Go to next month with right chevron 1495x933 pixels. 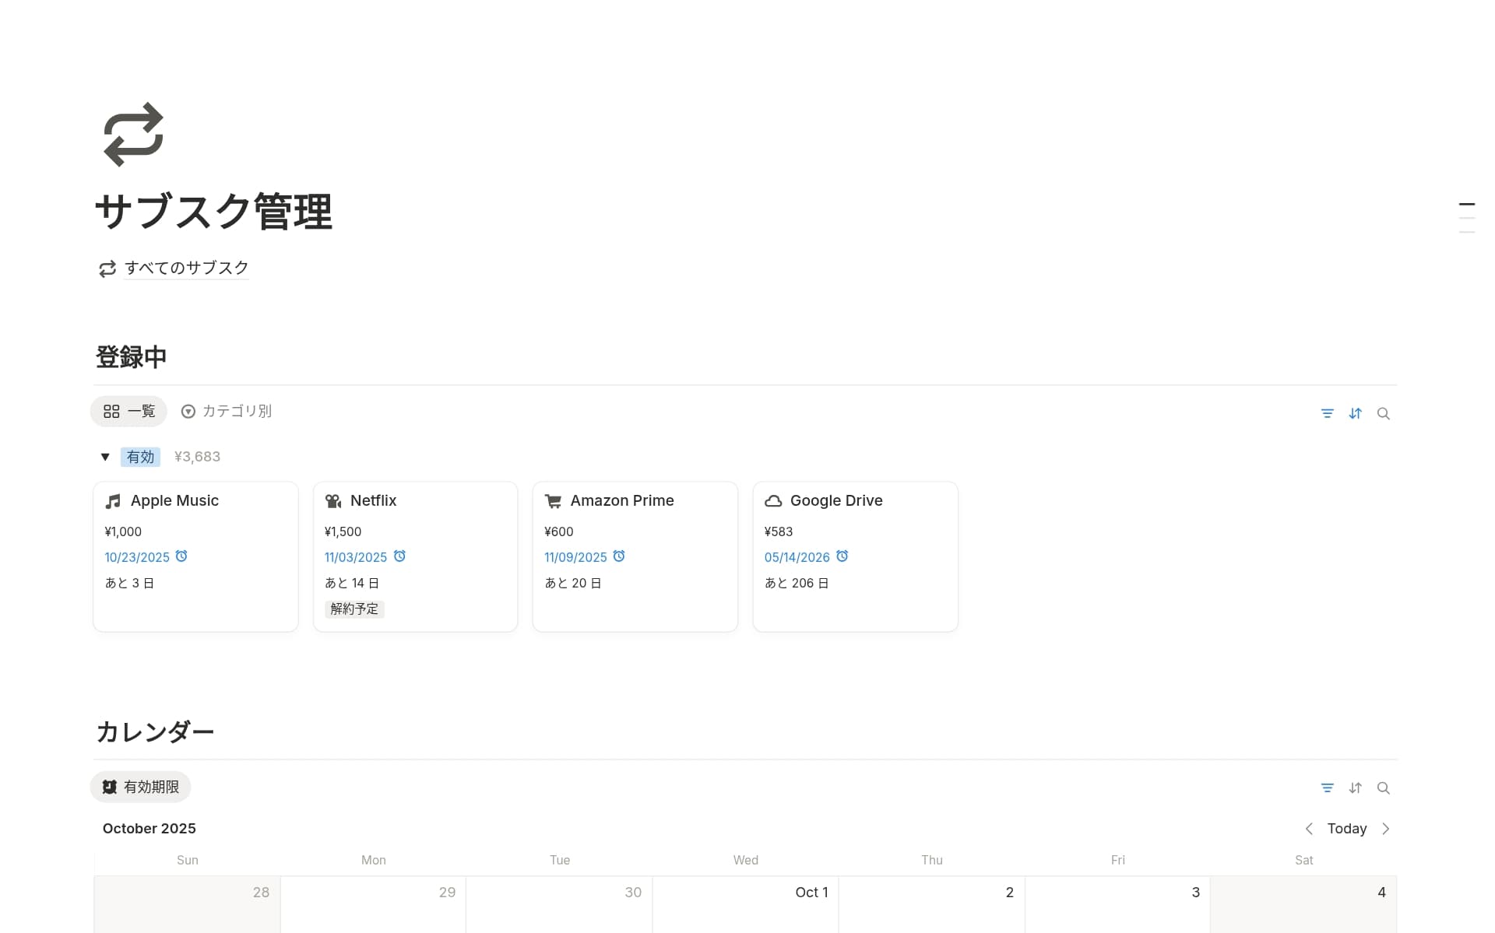[x=1385, y=829]
